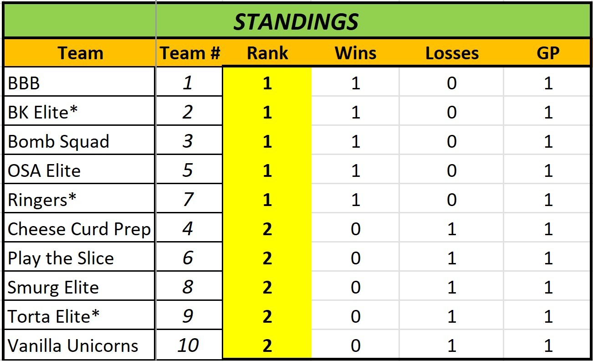Click the BK Elite* team cell
The width and height of the screenshot is (593, 361).
pyautogui.click(x=79, y=112)
